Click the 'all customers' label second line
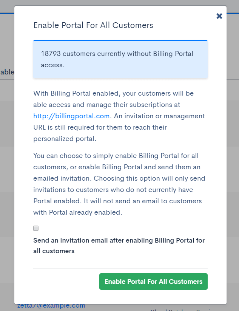 [x=54, y=251]
